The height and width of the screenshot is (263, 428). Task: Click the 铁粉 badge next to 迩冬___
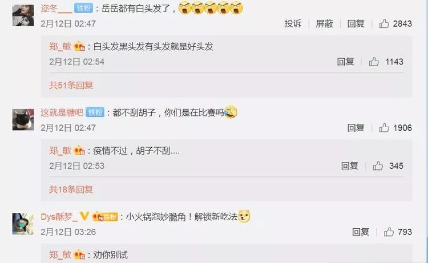click(x=83, y=8)
